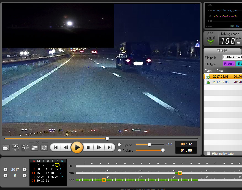This screenshot has height=190, width=242.
Task: Select date 14 in the calendar
Action: tap(33, 173)
